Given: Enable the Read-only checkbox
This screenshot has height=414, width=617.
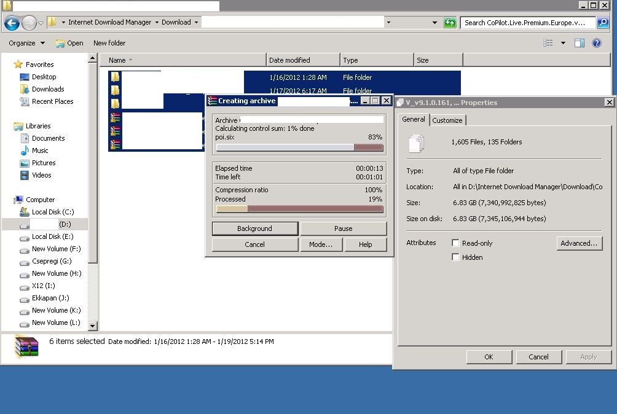Looking at the screenshot, I should 455,243.
